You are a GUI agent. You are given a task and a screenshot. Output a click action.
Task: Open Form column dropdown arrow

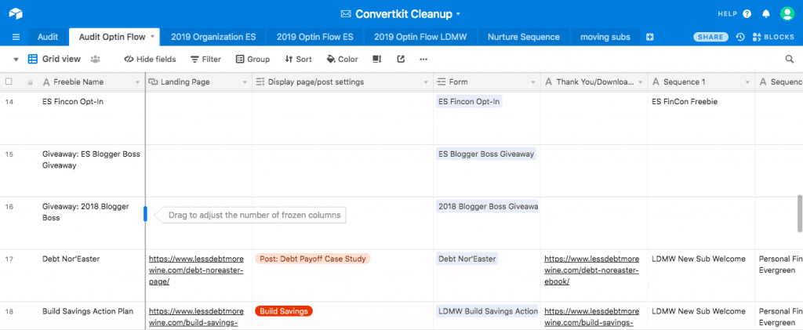532,82
